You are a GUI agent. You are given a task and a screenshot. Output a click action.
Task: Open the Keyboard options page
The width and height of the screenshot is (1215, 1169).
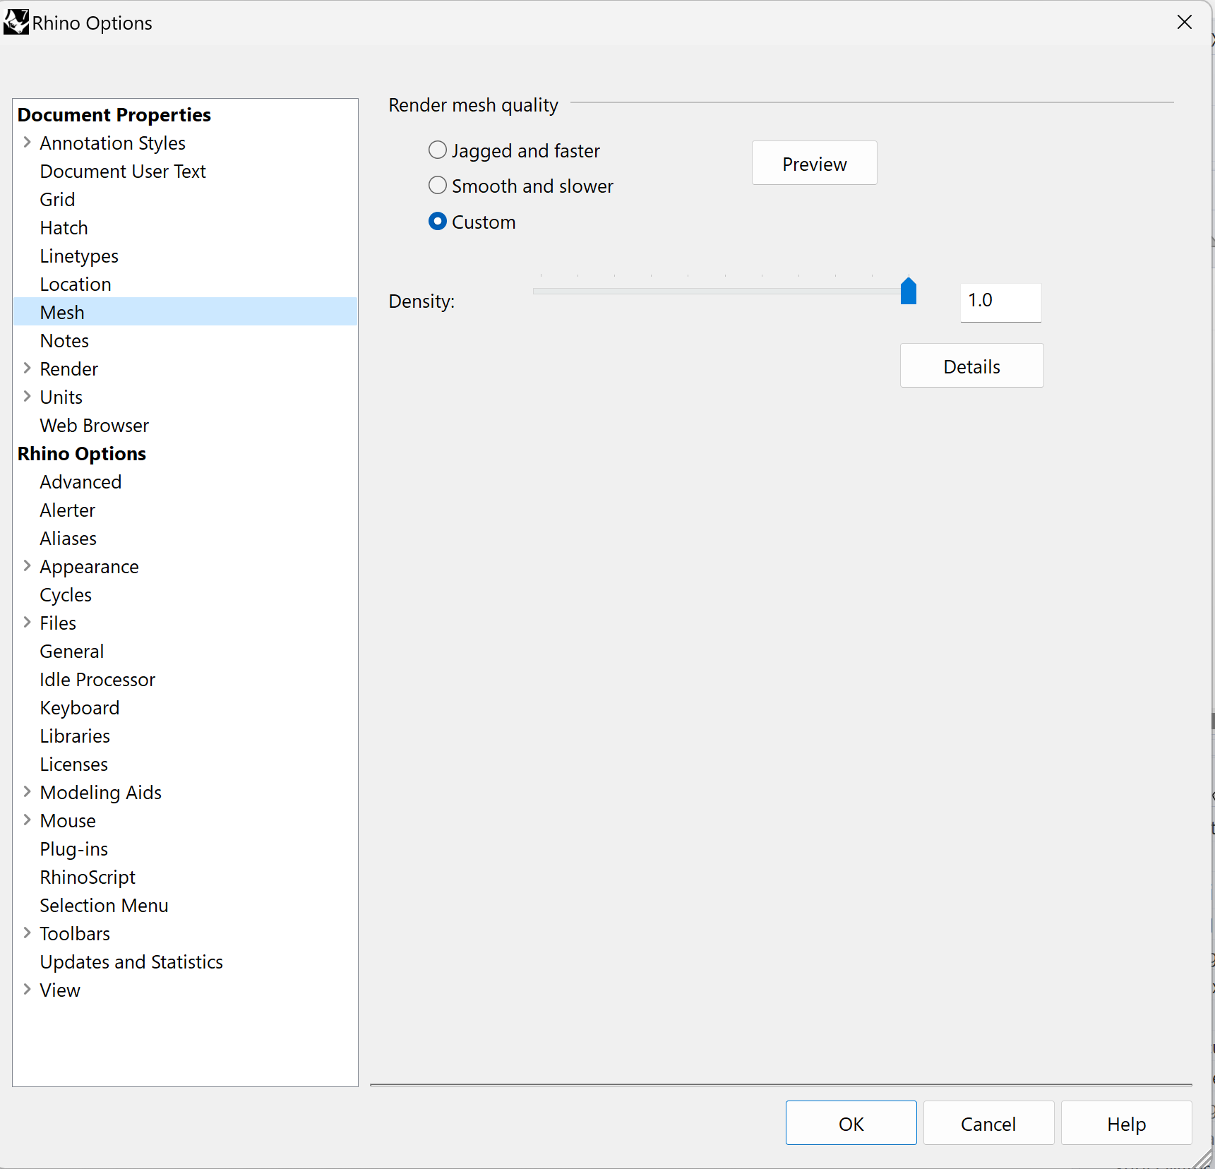[x=80, y=708]
